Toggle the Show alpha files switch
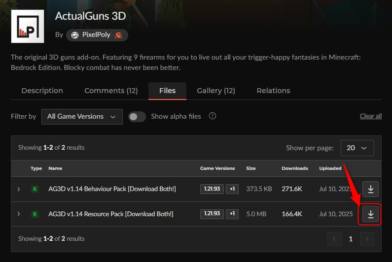Screen dimensions: 392x262 click(137, 117)
